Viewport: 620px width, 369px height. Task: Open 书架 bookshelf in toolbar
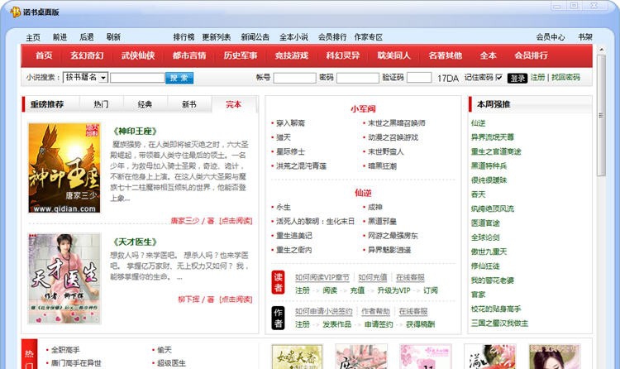pos(585,37)
